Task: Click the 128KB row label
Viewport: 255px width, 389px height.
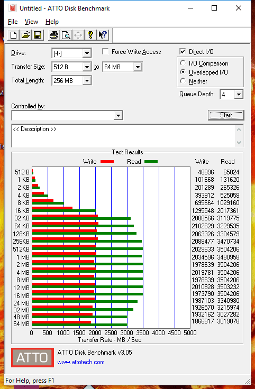Action: [21, 234]
